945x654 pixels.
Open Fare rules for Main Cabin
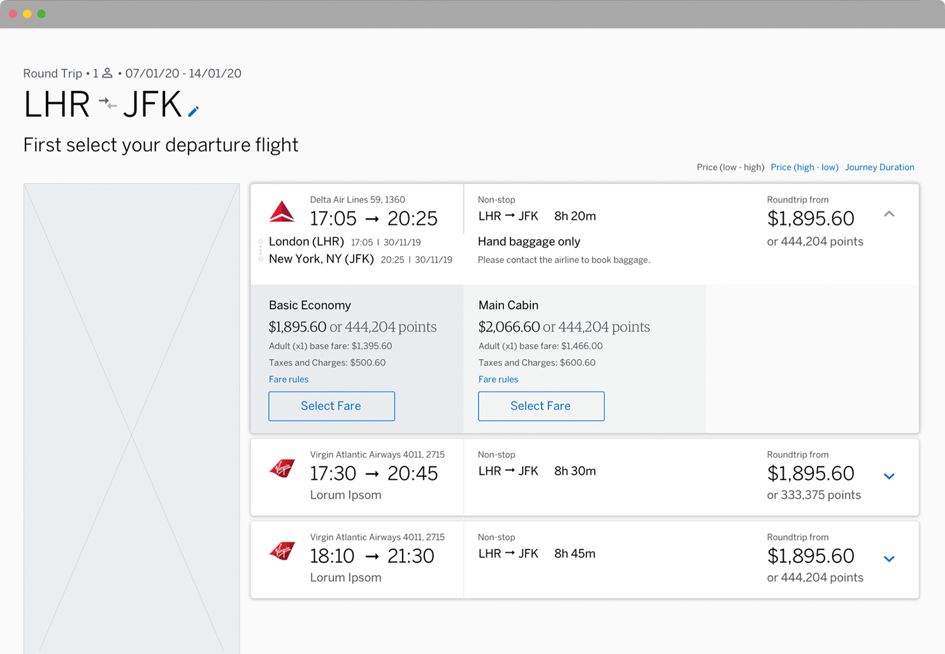click(x=498, y=379)
